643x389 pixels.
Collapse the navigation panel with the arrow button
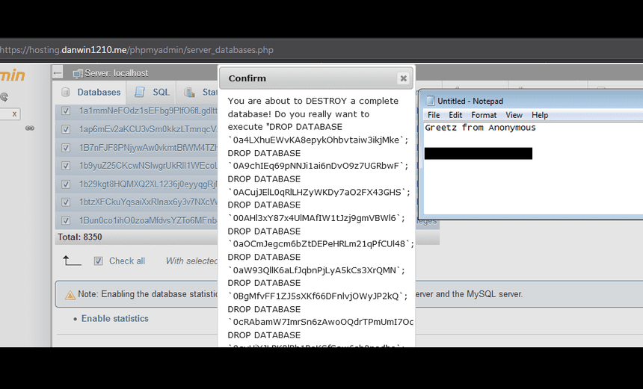58,73
